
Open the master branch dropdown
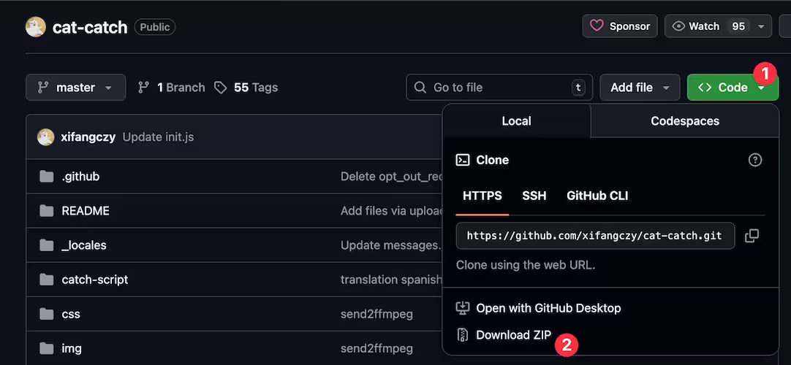coord(75,88)
